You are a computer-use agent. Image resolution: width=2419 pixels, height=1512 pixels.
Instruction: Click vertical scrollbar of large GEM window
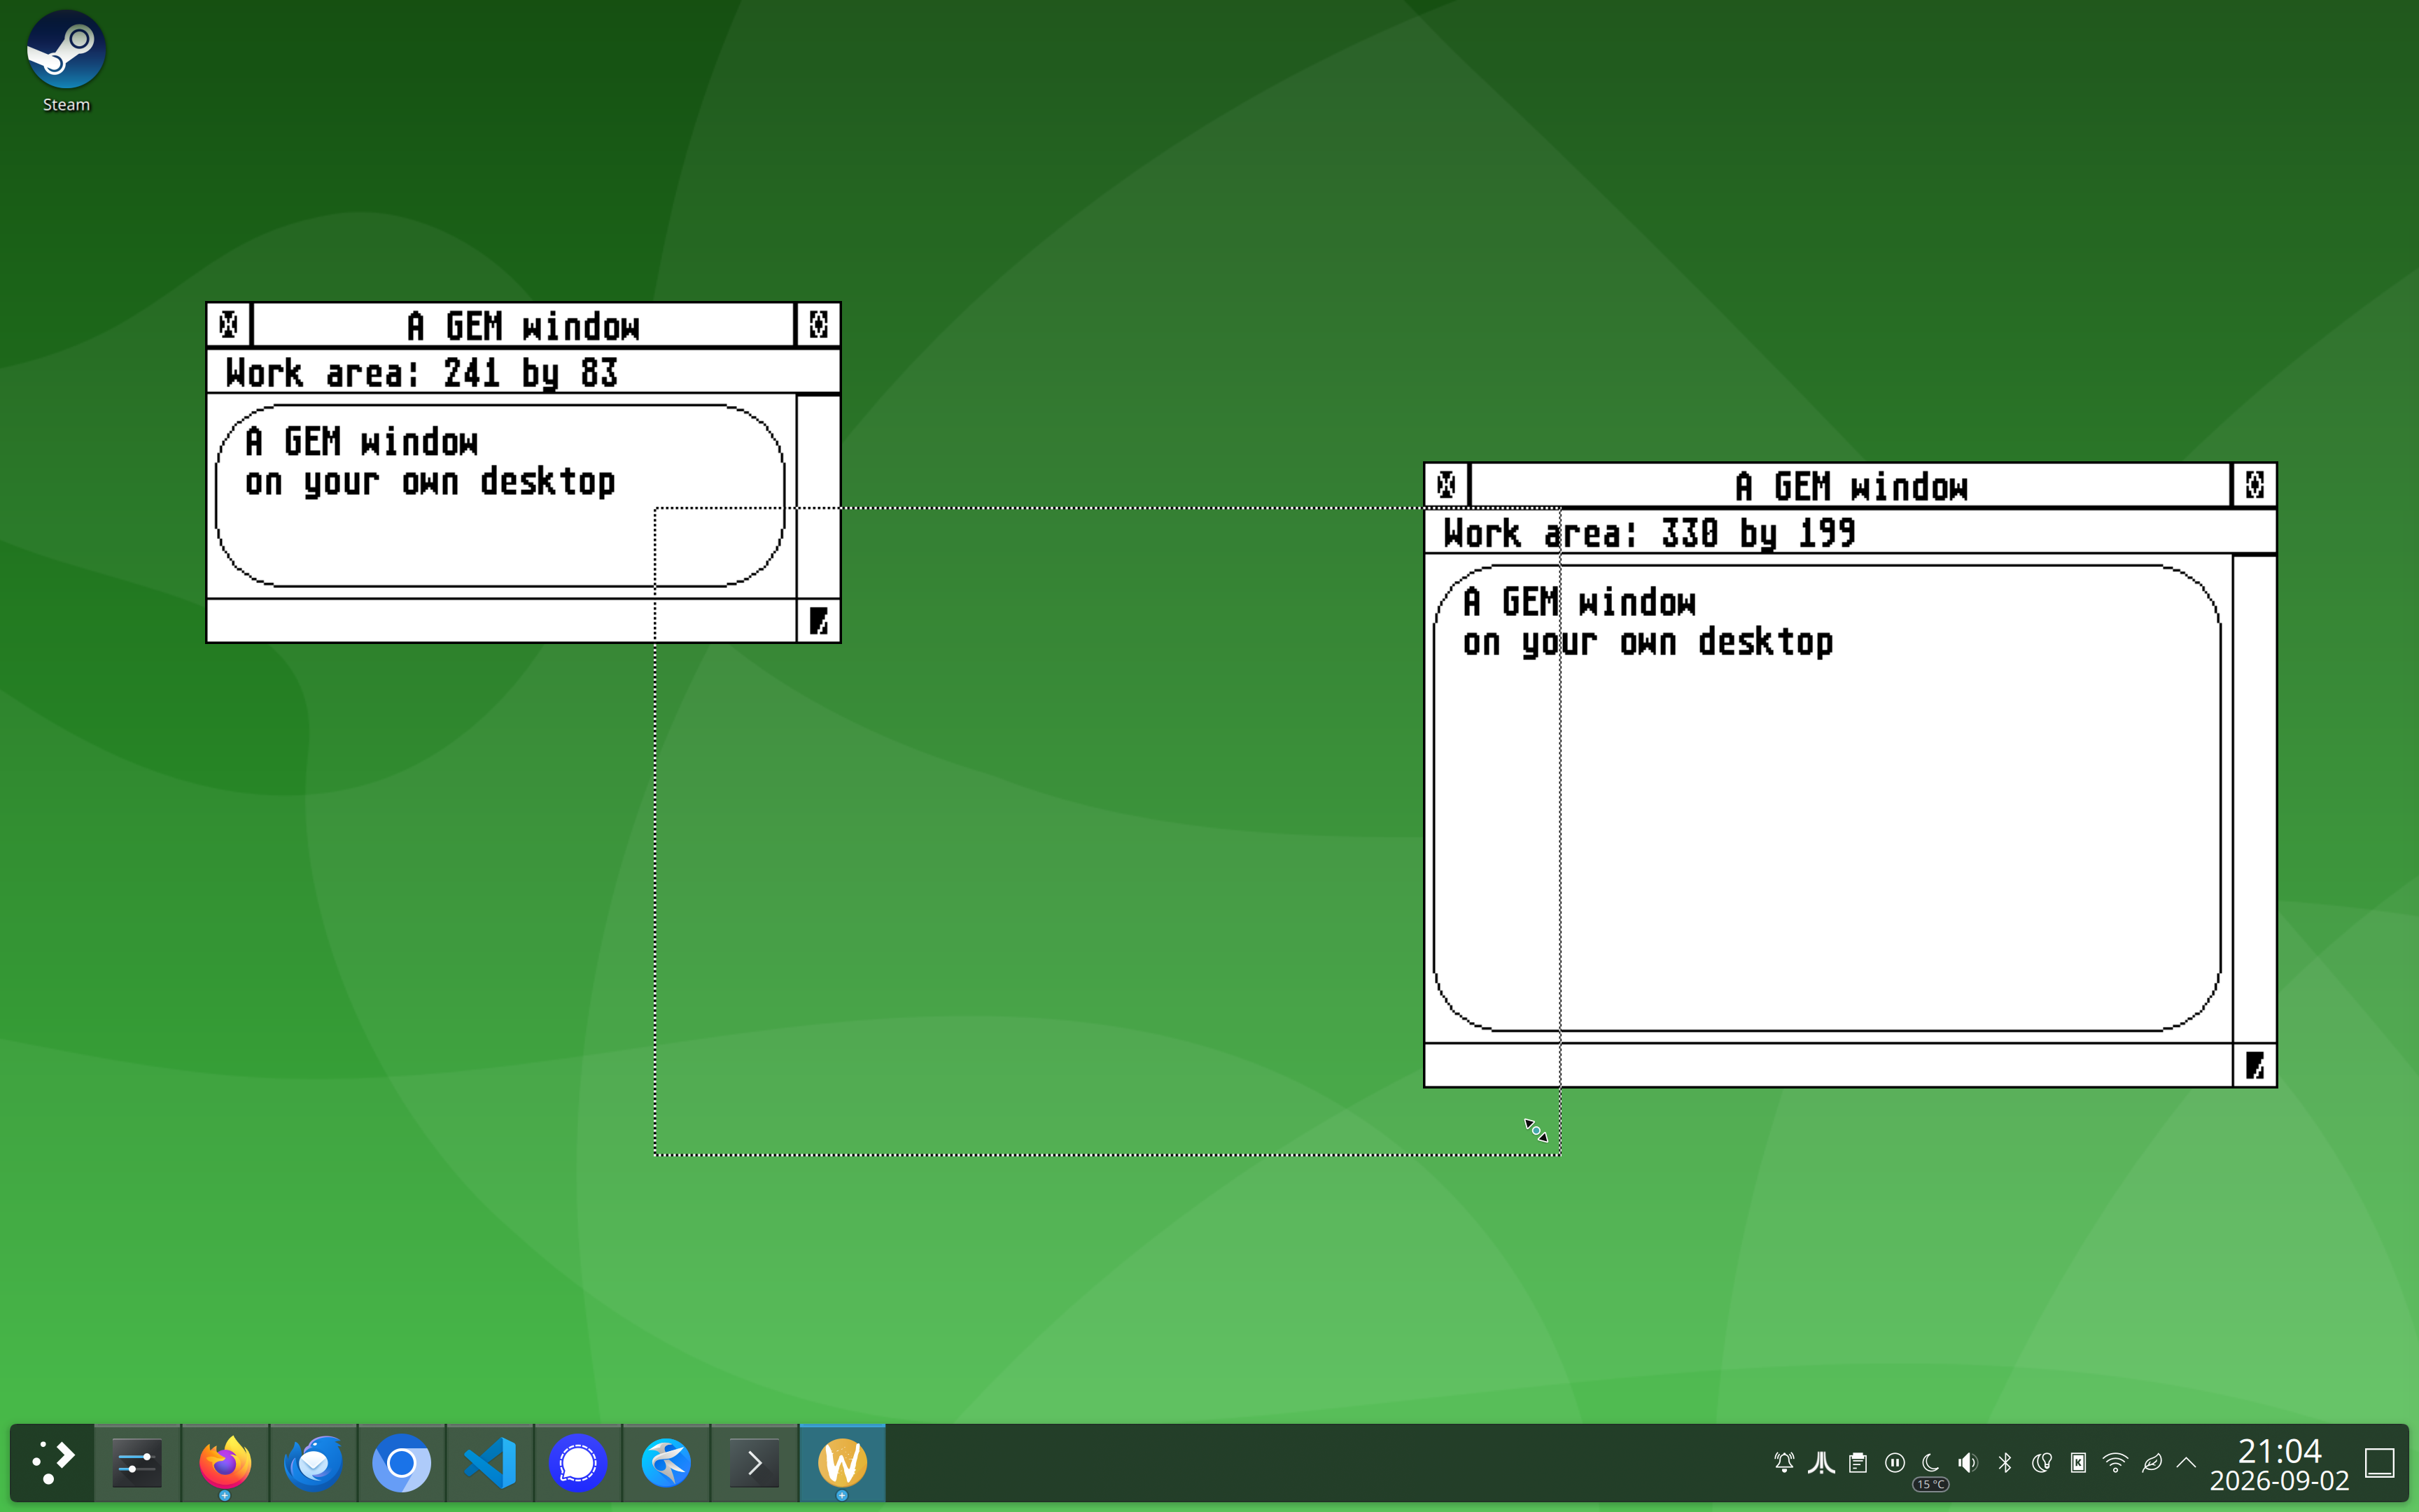coord(2254,799)
